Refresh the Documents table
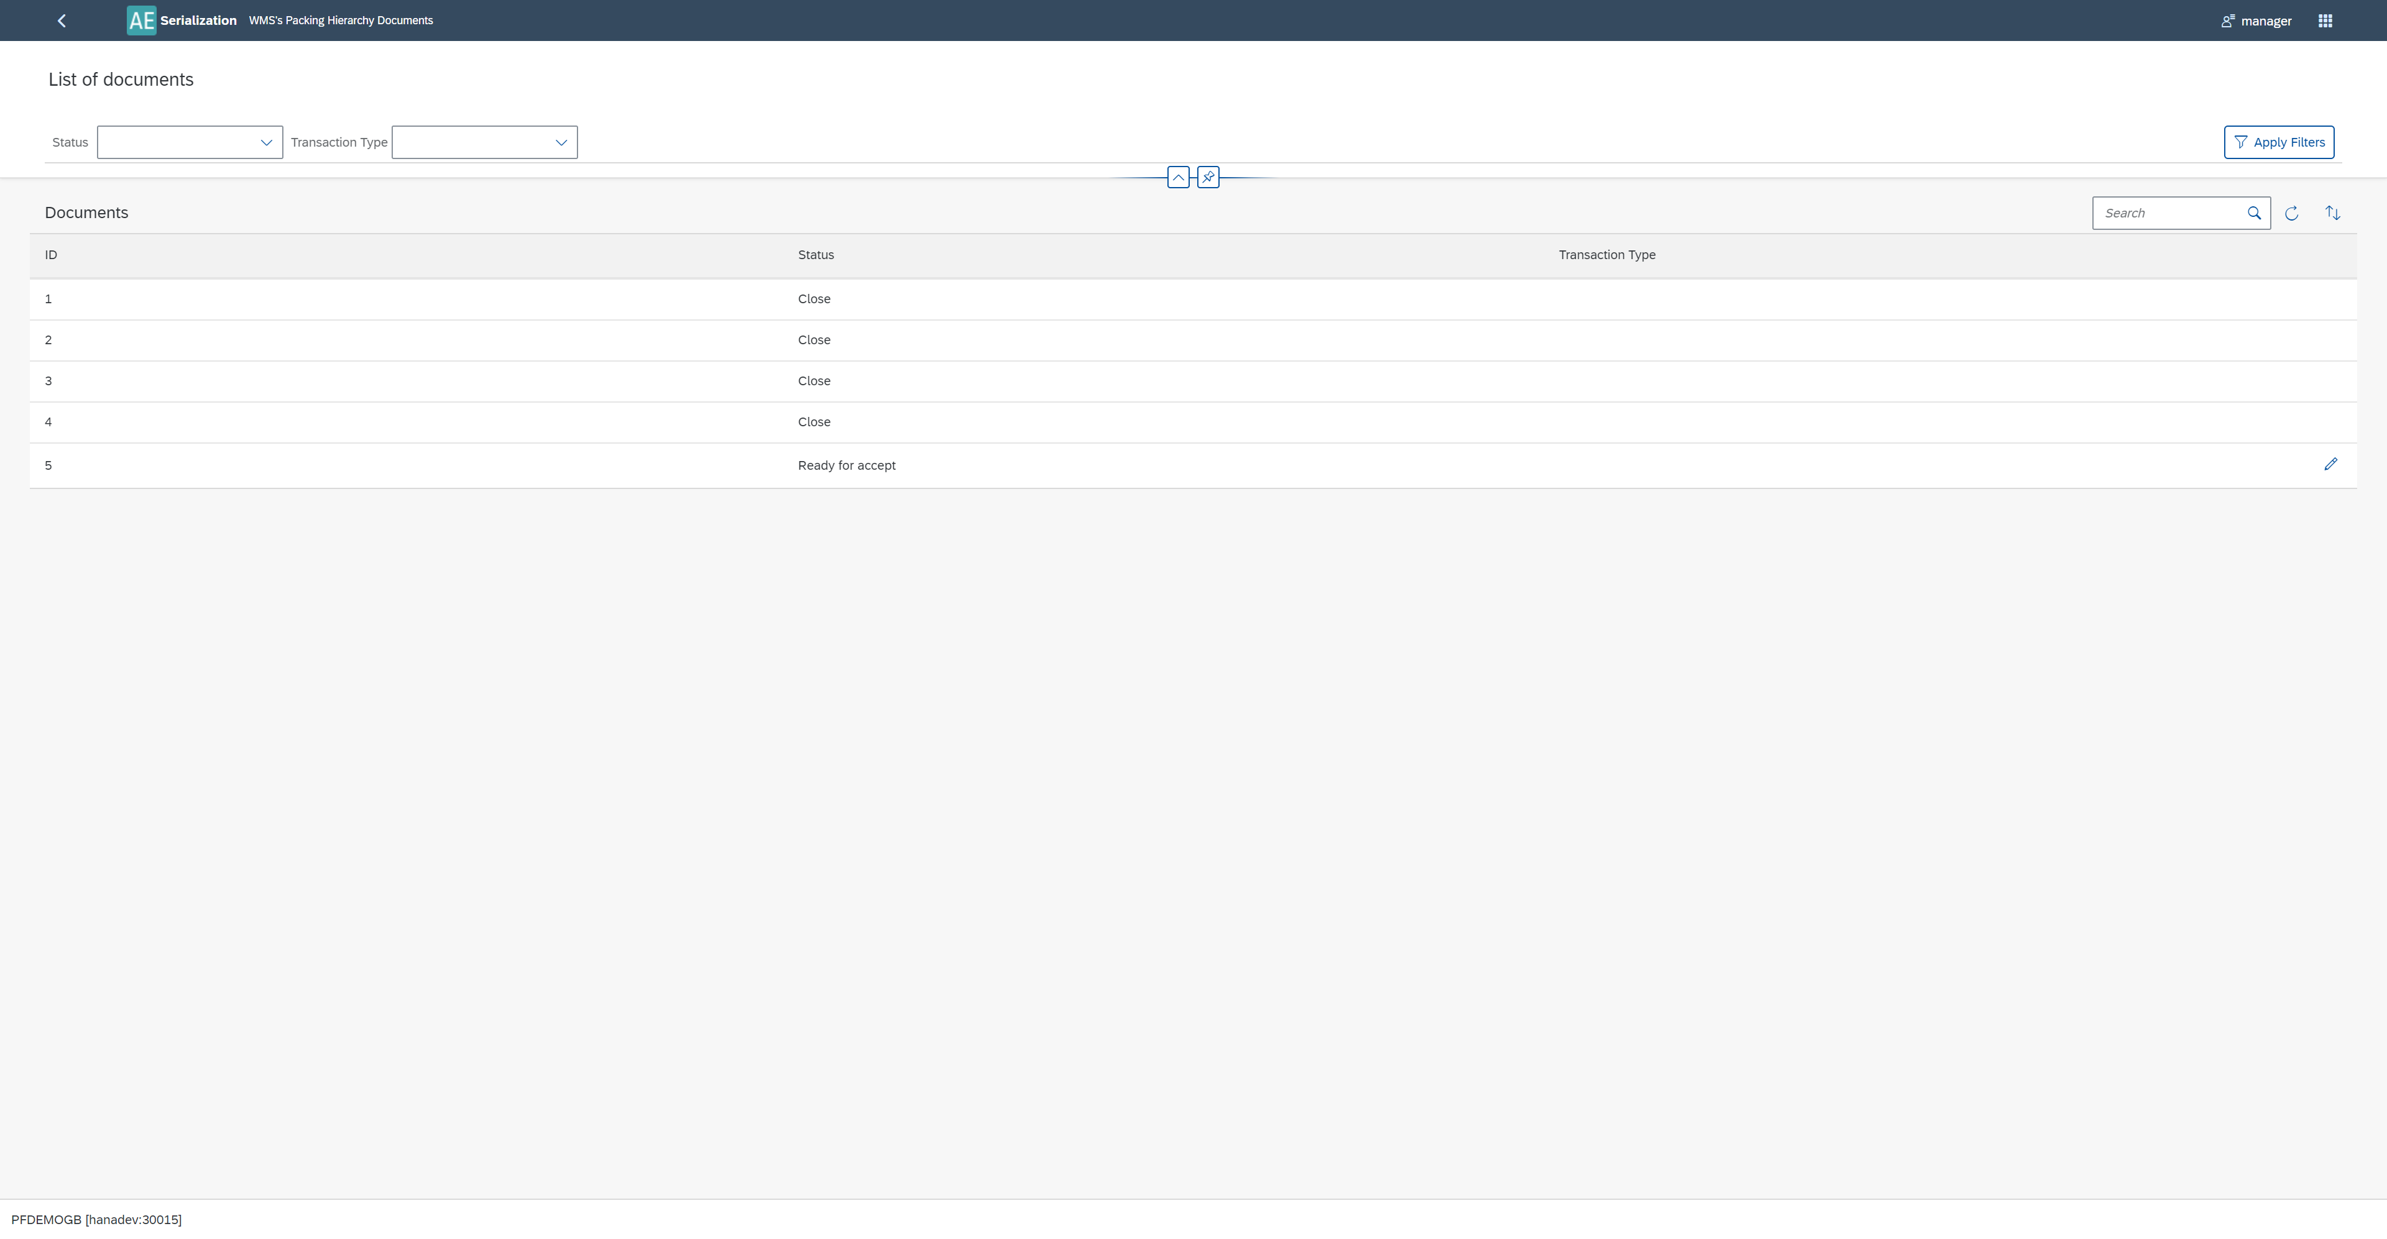Screen dimensions: 2387x1239 (x=2291, y=213)
